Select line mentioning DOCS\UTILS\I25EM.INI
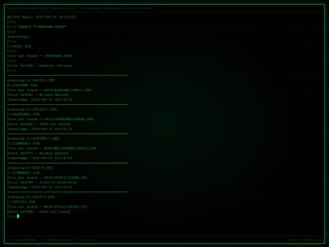The width and height of the screenshot is (329, 247). coord(47,177)
